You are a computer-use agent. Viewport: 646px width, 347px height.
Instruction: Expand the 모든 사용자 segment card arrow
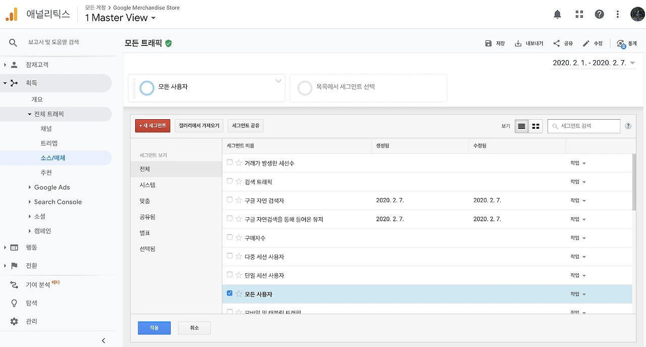coord(278,81)
